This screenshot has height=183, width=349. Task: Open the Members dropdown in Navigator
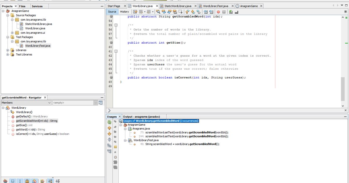49,103
